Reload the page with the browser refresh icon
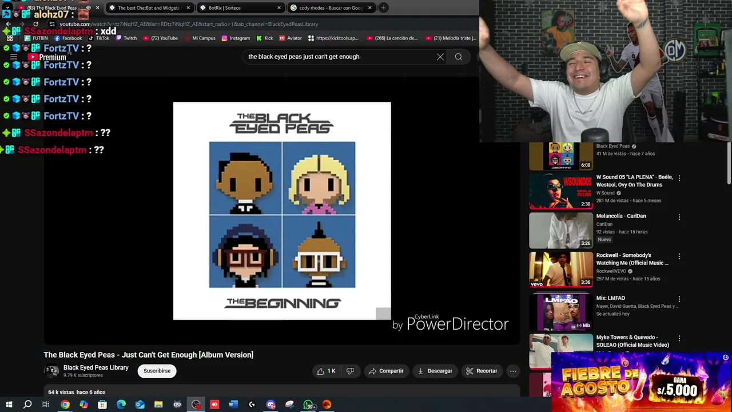 pyautogui.click(x=35, y=24)
